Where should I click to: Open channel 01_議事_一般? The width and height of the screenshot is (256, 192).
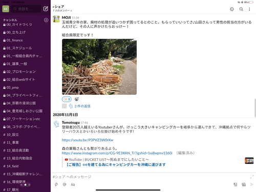tap(25, 64)
